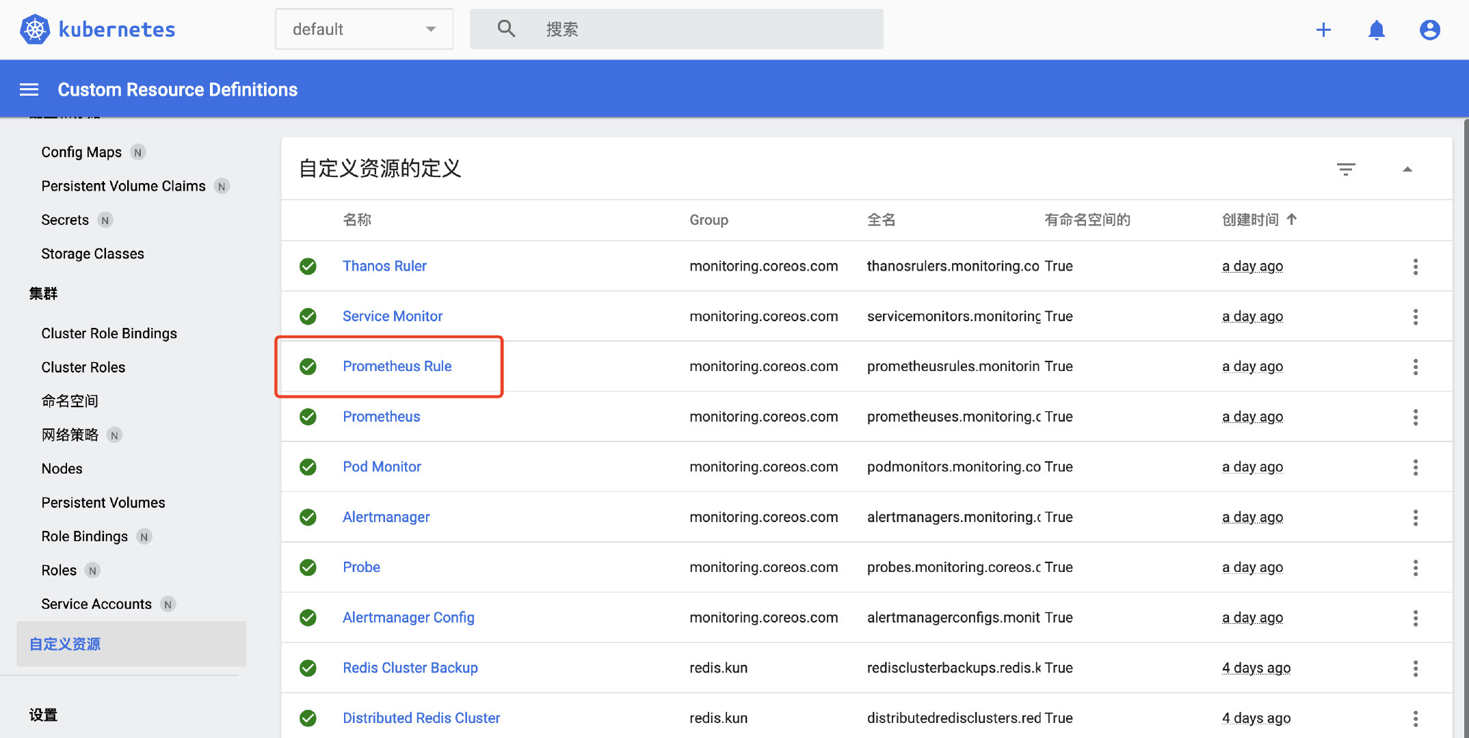The height and width of the screenshot is (738, 1469).
Task: Collapse the custom resource definitions card
Action: (1407, 169)
